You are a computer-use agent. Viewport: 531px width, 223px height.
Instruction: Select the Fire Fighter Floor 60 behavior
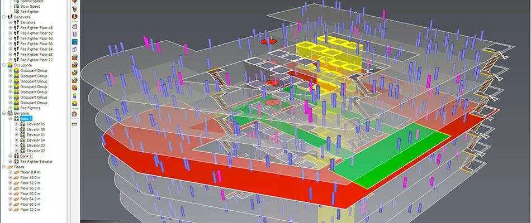[36, 44]
